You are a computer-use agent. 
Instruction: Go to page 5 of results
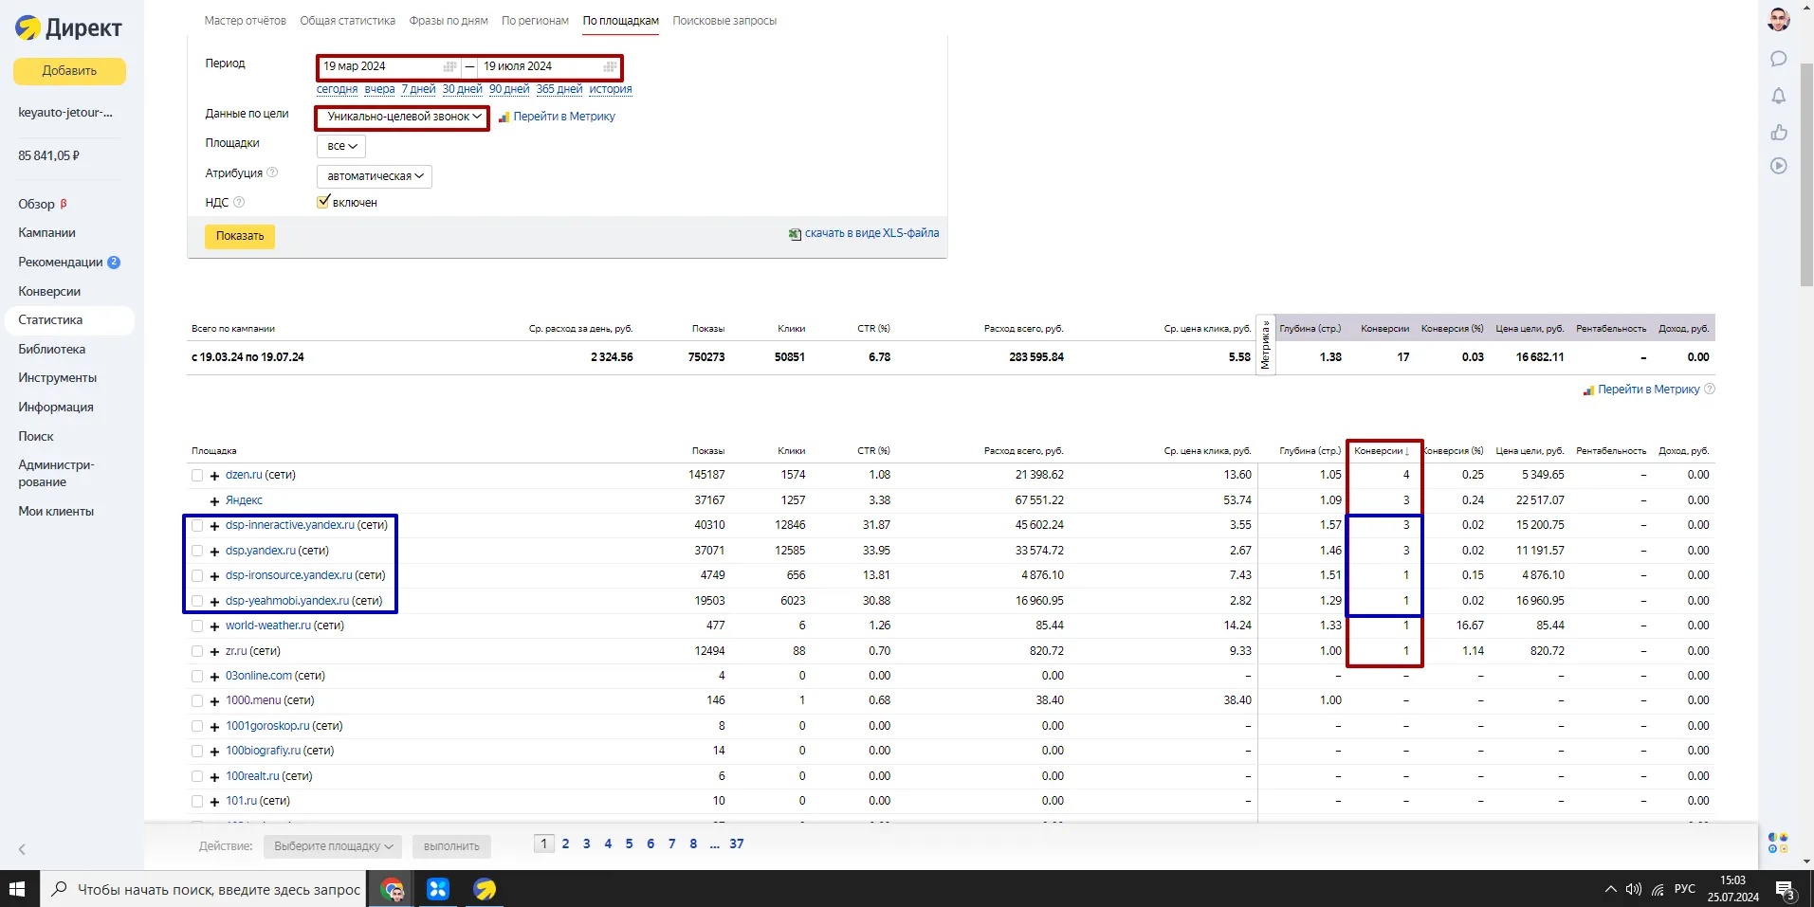pyautogui.click(x=629, y=844)
